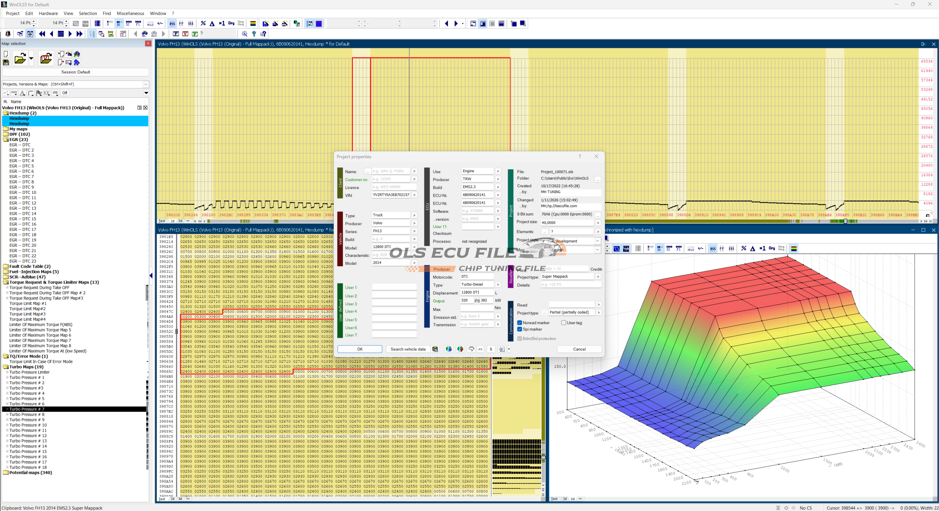Open the Project state dropdown
Screen dimensions: 939x511
click(x=597, y=241)
